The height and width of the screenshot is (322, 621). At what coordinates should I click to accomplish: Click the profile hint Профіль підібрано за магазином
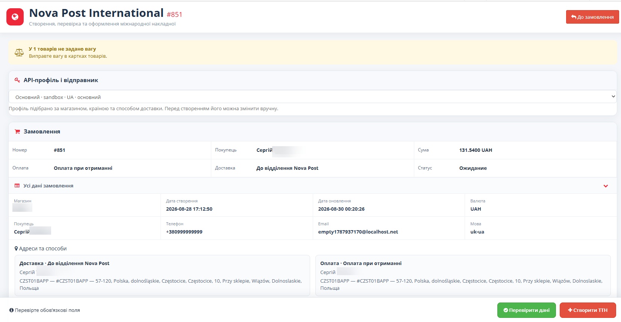coord(143,109)
